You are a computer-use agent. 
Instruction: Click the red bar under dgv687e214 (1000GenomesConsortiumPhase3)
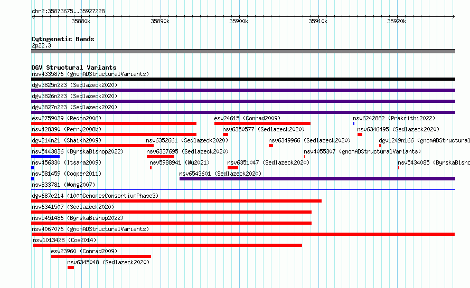[176, 201]
